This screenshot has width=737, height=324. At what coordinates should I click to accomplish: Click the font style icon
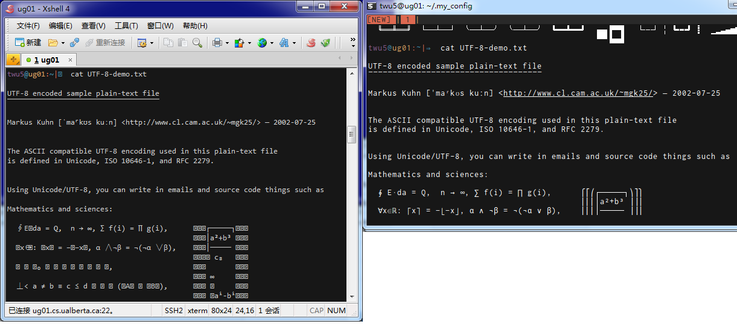[284, 43]
